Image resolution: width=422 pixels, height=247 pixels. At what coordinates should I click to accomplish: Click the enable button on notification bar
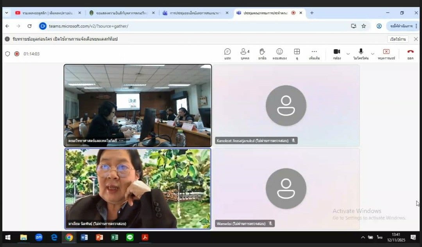coord(398,39)
